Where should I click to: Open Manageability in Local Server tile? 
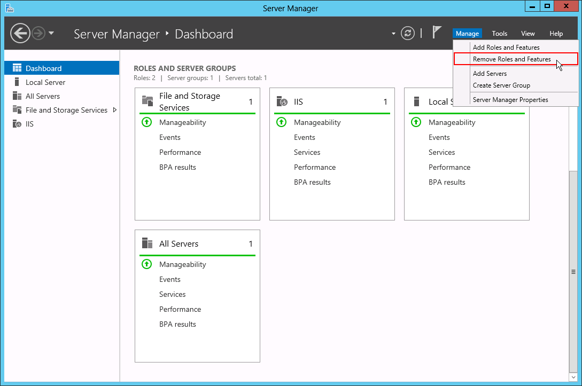click(x=452, y=122)
